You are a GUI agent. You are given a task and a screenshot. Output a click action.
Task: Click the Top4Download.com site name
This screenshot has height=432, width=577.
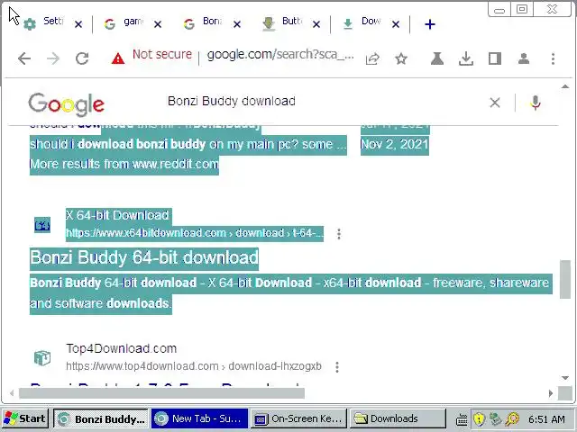(122, 348)
